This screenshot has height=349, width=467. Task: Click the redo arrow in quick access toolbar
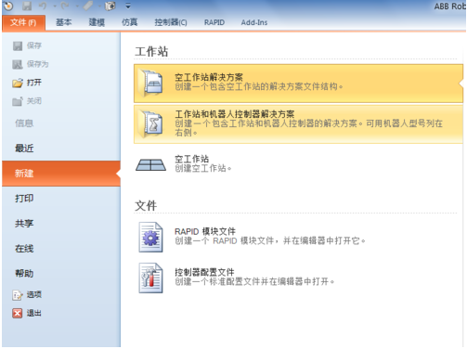[65, 6]
